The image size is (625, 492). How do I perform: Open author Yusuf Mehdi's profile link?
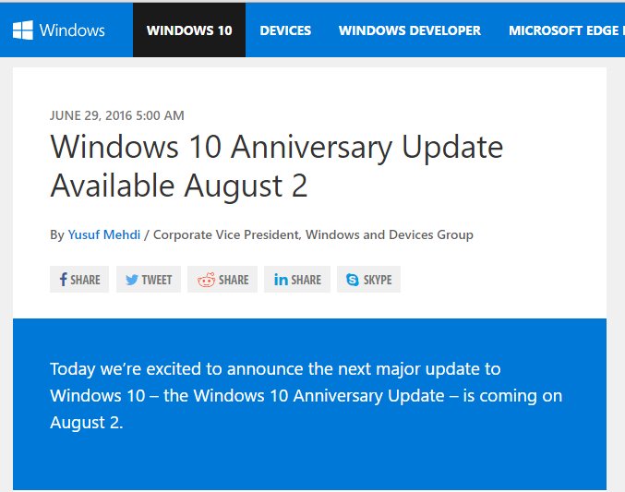104,234
